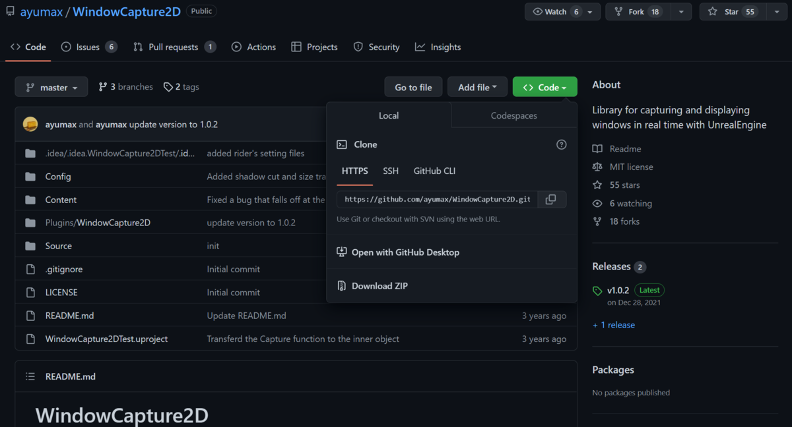Click the Source folder icon
This screenshot has height=427, width=792.
30,246
